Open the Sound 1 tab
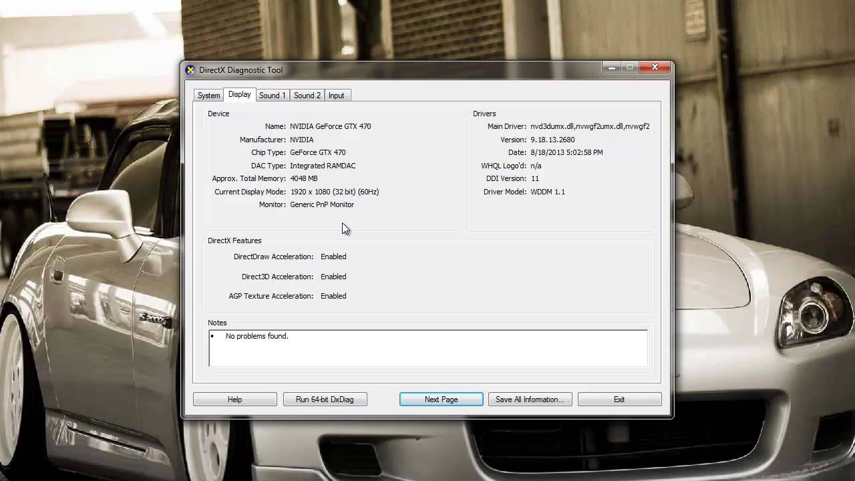 [272, 96]
